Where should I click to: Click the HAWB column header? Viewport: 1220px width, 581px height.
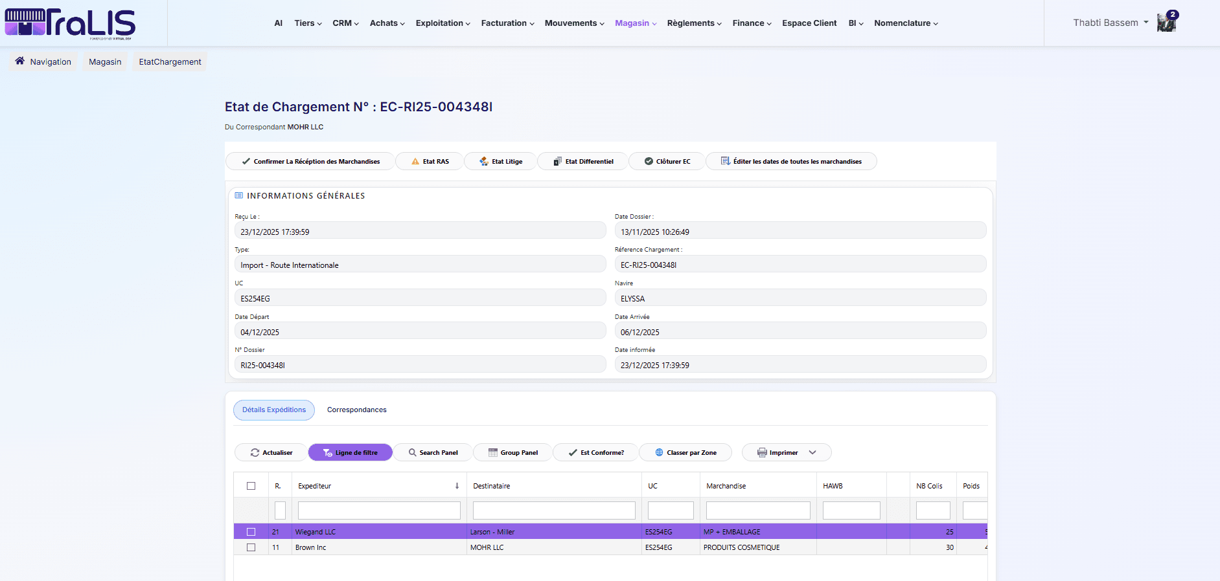[851, 486]
